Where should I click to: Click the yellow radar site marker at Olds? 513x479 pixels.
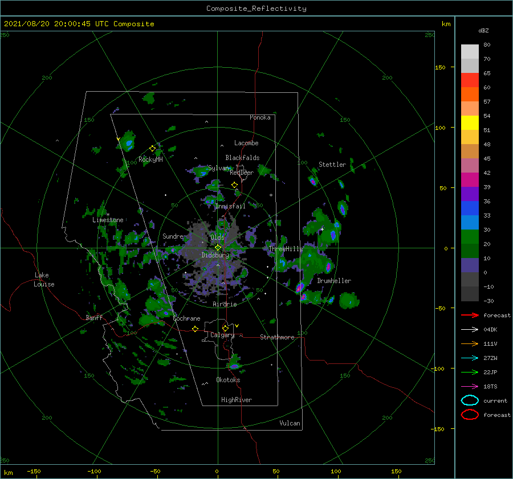(x=218, y=248)
